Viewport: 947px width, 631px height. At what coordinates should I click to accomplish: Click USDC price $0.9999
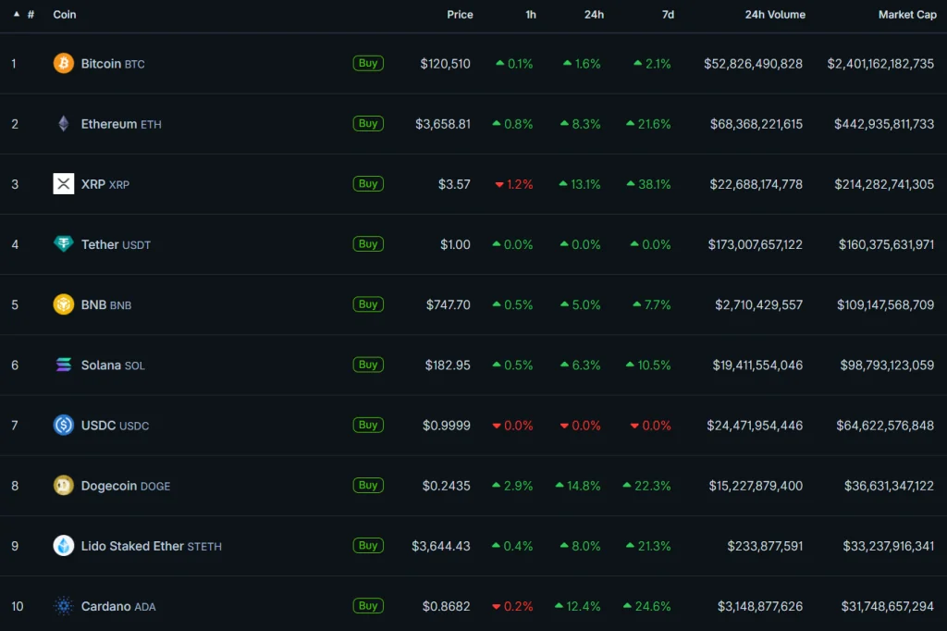tap(447, 426)
